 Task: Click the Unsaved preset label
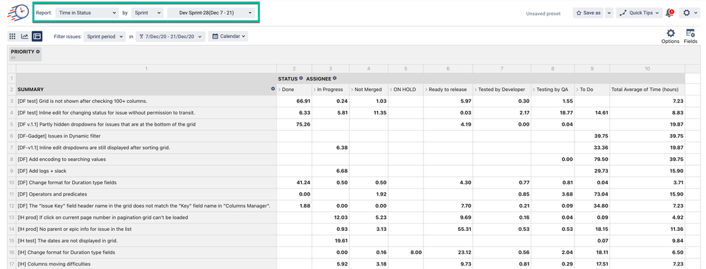[543, 13]
